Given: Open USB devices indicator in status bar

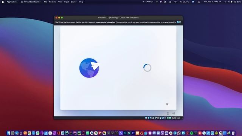Looking at the screenshot, I should tap(156, 118).
